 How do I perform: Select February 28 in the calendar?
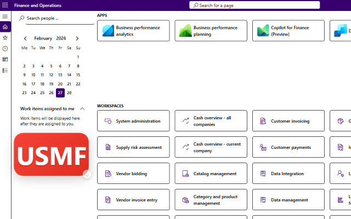tap(69, 93)
